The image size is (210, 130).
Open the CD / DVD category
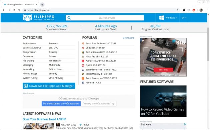pyautogui.click(x=54, y=48)
